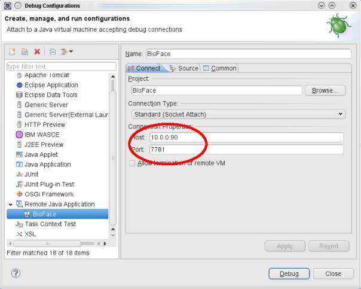Select the OSGi Framework entry
The image size is (361, 289).
click(x=49, y=194)
